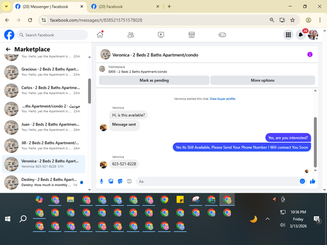This screenshot has height=245, width=327.
Task: Click back arrow next to Marketplace heading
Action: pos(8,50)
